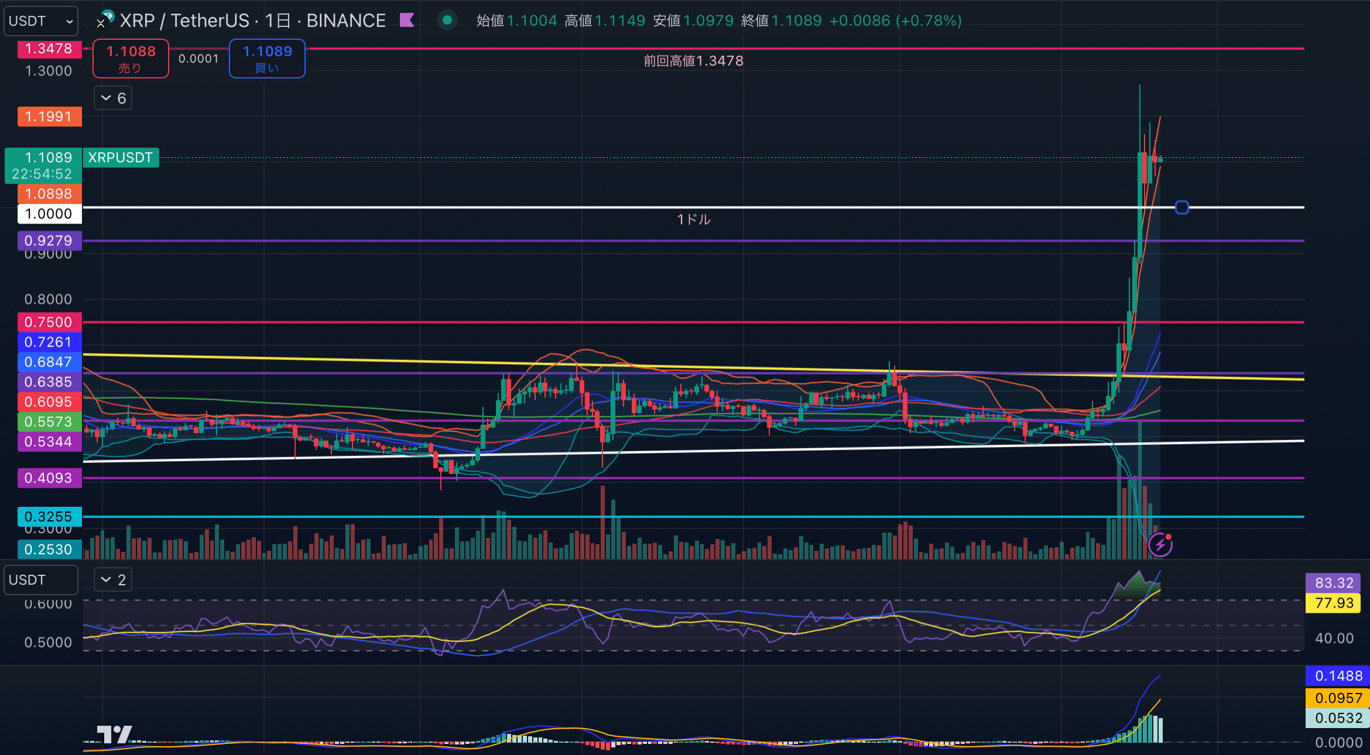This screenshot has height=755, width=1370.
Task: Expand the 2 indicators legend in lower pane
Action: pos(113,580)
